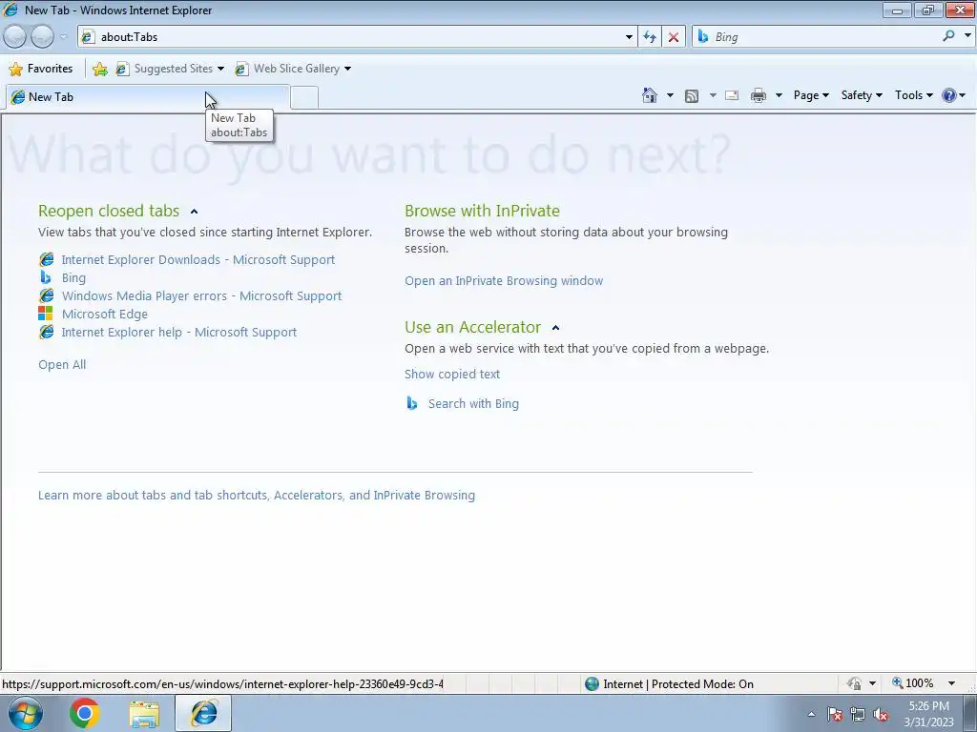
Task: Click Open an InPrivate Browsing window
Action: click(x=504, y=281)
